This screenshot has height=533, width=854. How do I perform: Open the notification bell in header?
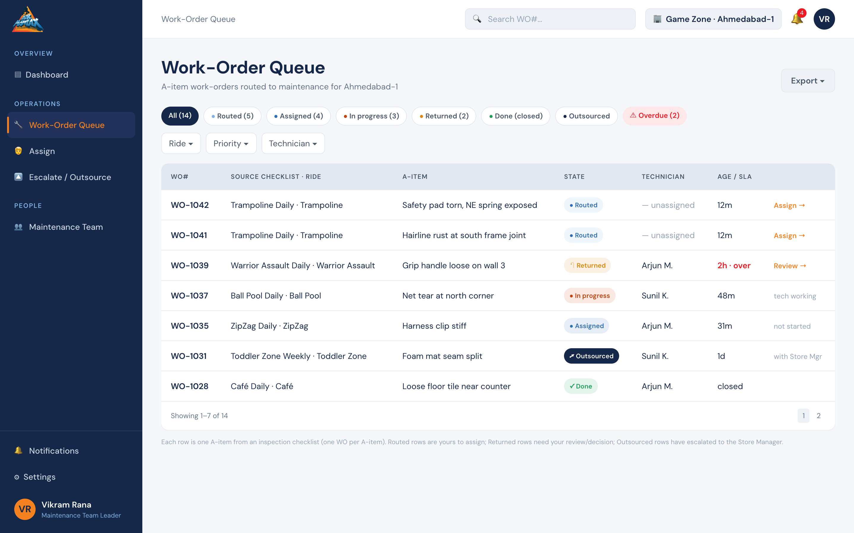click(x=797, y=19)
